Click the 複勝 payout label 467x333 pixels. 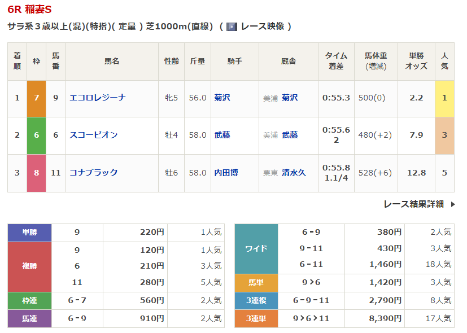[x=29, y=266]
